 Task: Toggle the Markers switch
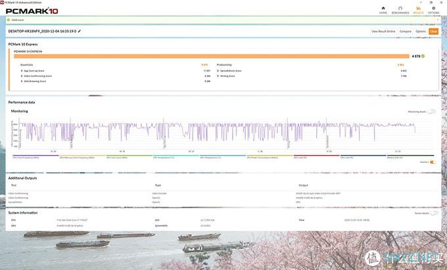click(x=432, y=162)
